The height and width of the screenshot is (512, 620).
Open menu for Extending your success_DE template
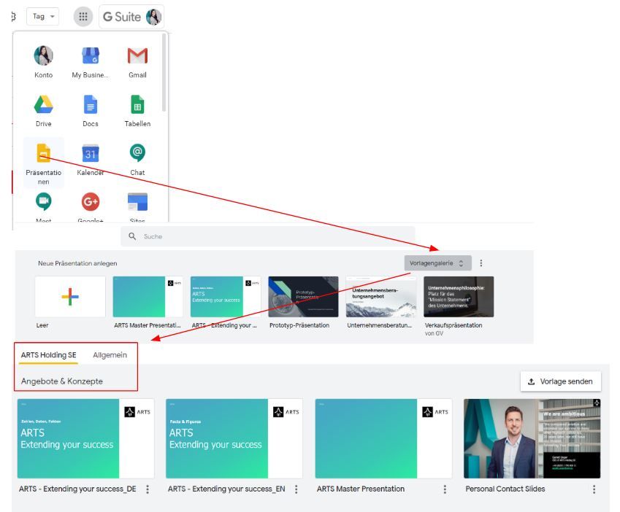coord(148,489)
